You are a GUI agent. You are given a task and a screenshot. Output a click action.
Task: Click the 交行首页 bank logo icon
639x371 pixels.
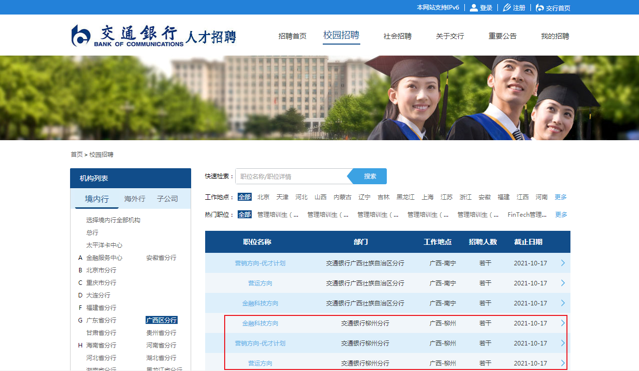pyautogui.click(x=539, y=8)
